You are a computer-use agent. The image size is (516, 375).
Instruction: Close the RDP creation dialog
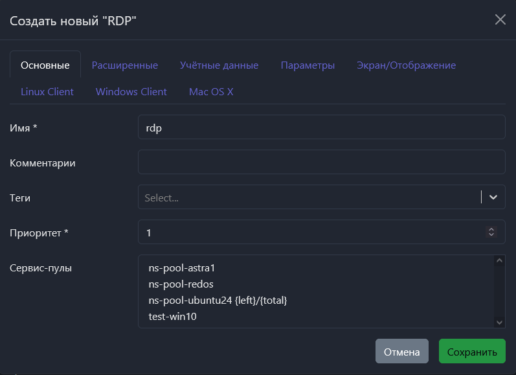(500, 19)
